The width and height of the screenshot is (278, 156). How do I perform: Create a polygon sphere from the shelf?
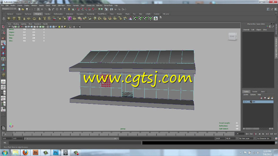pyautogui.click(x=9, y=18)
